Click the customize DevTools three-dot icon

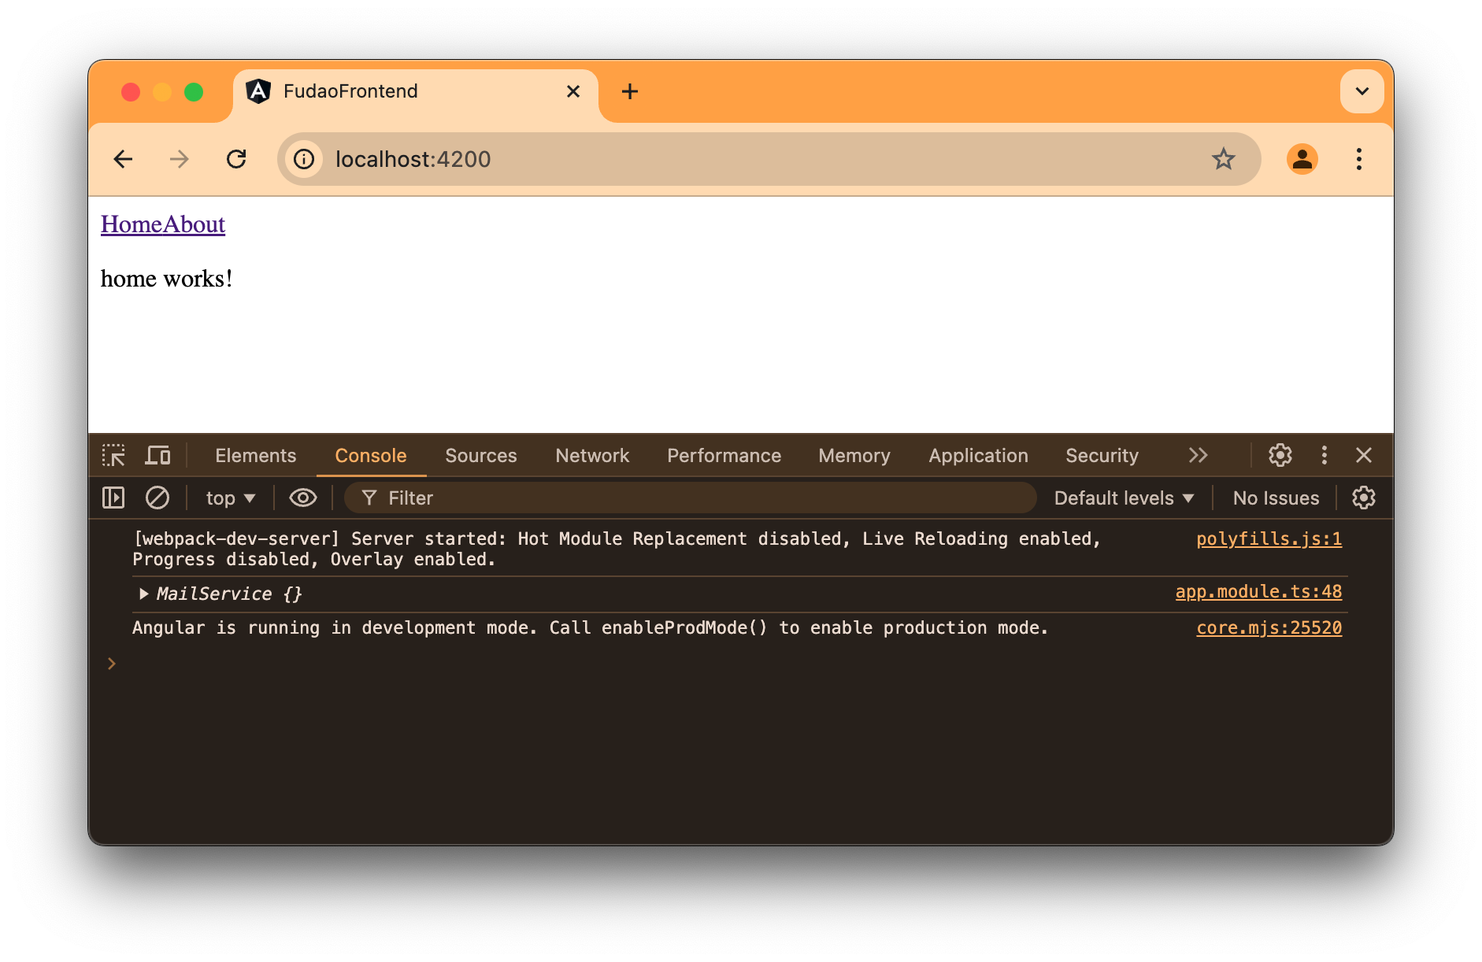click(1325, 455)
